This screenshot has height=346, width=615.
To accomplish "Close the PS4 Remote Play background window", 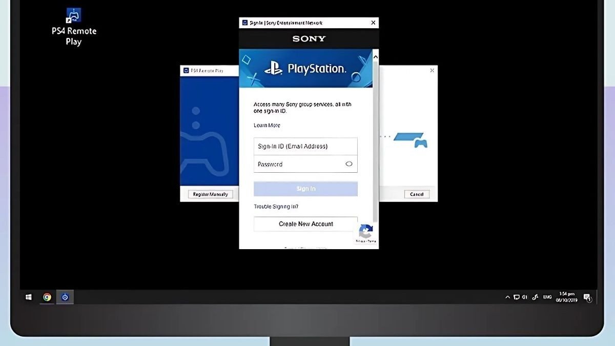I will point(432,70).
